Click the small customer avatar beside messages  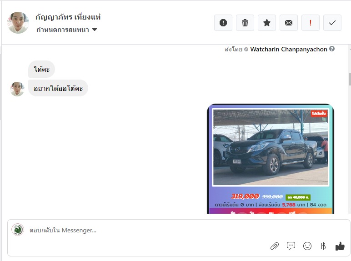click(x=17, y=89)
